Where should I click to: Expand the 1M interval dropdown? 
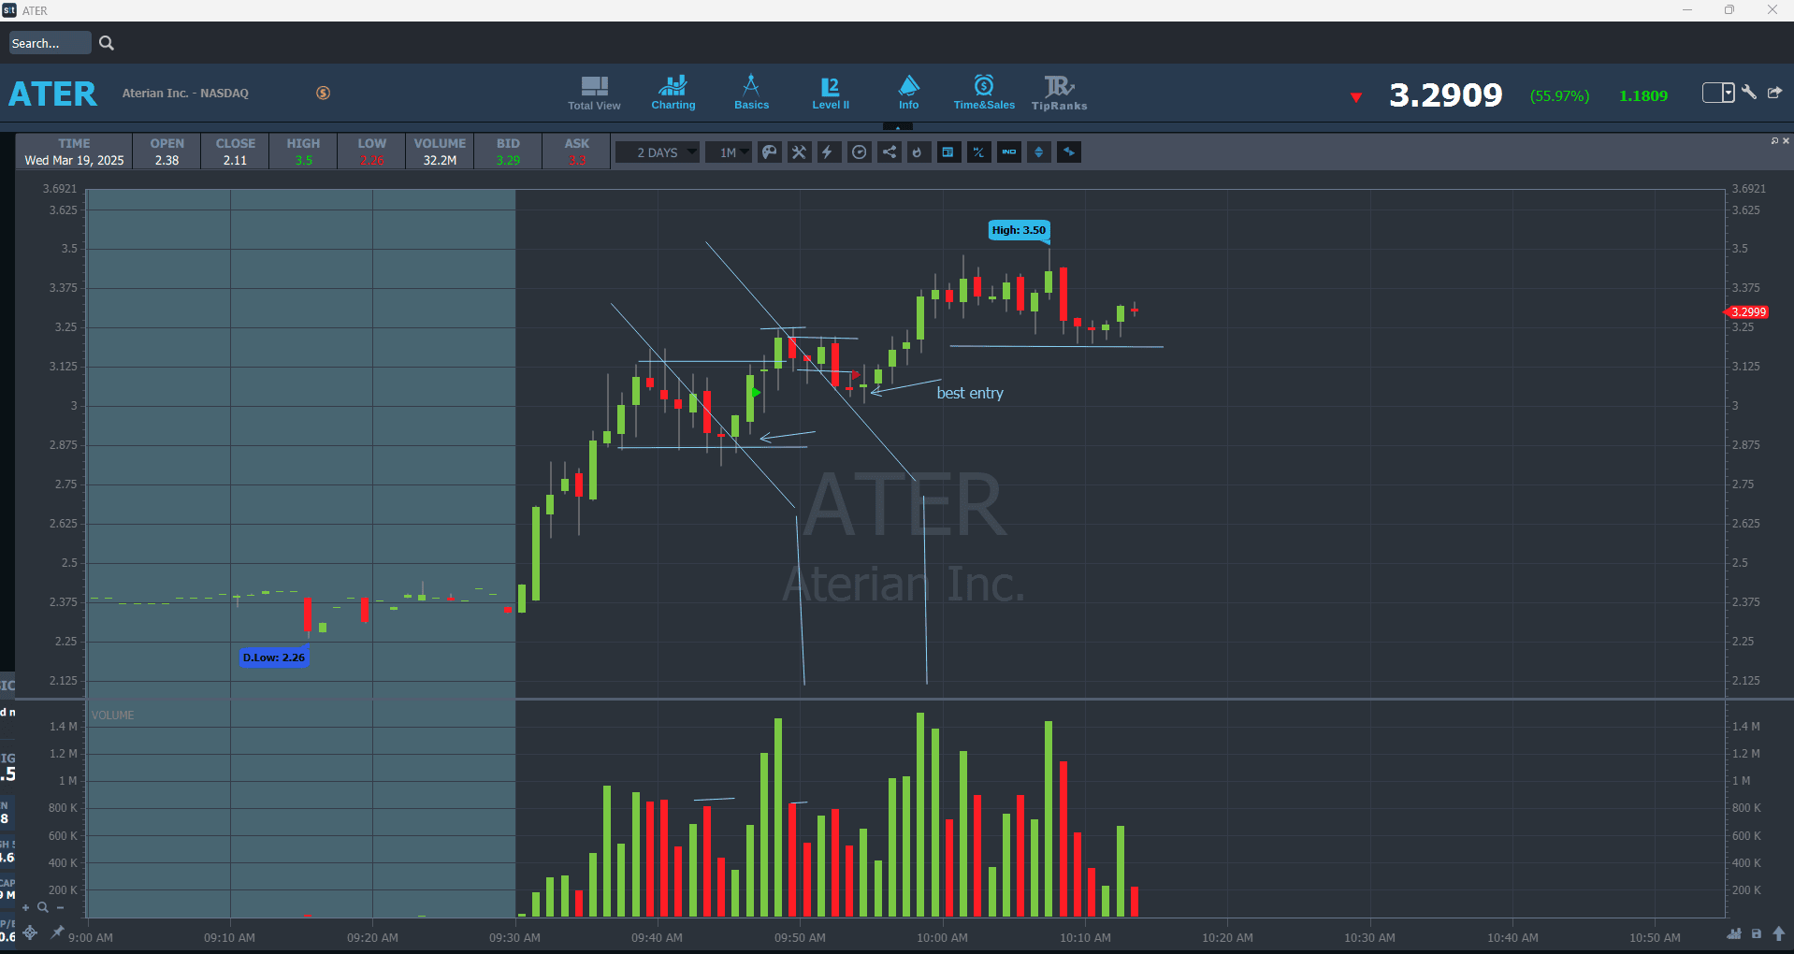click(x=729, y=152)
